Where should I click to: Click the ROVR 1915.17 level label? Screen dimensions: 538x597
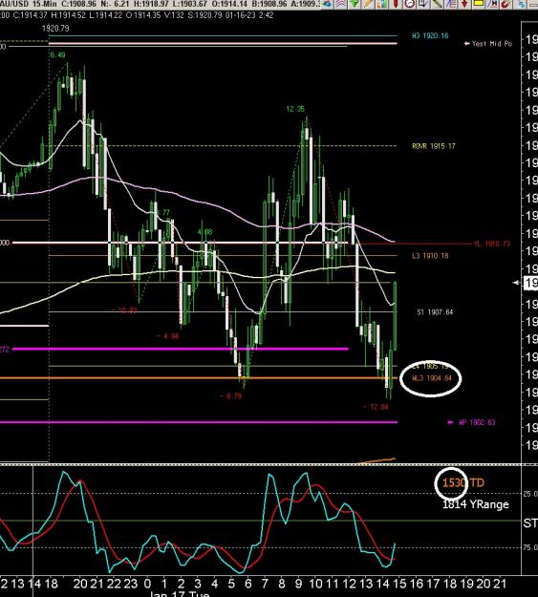tap(434, 146)
